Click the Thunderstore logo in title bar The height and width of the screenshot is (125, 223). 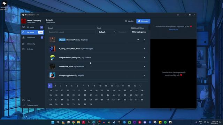pos(23,15)
